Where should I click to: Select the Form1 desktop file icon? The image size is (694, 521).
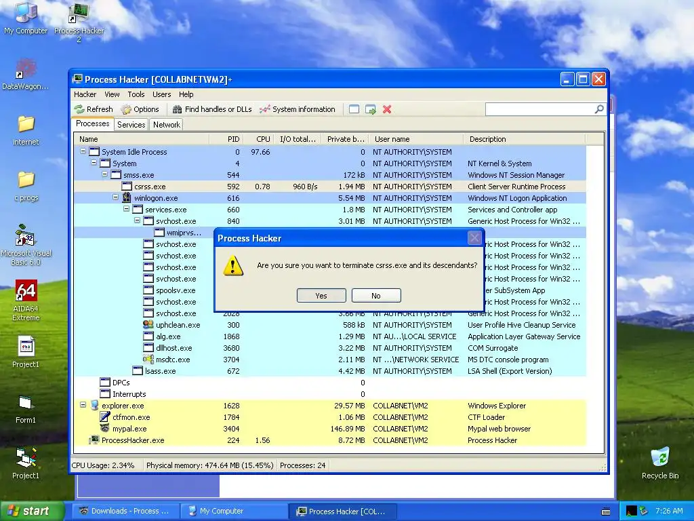(x=26, y=408)
